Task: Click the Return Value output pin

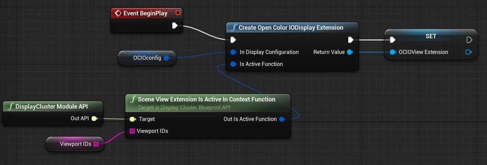Action: tap(350, 52)
